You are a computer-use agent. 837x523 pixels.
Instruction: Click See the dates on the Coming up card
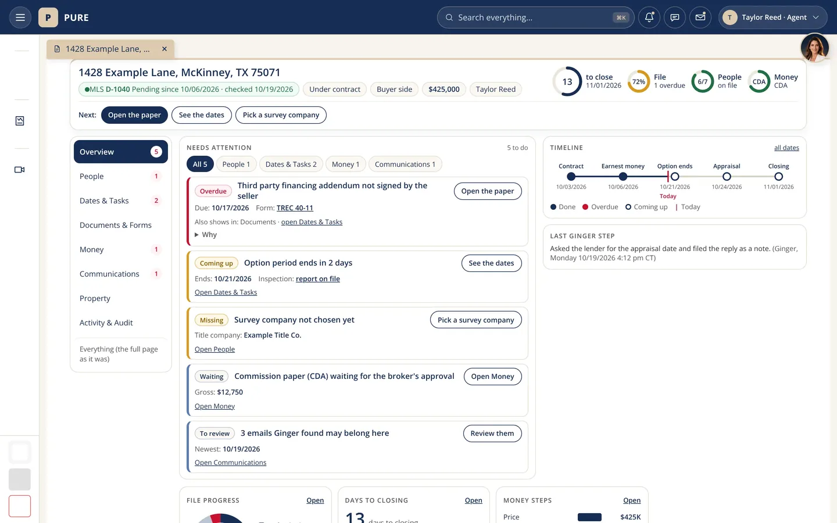[491, 263]
